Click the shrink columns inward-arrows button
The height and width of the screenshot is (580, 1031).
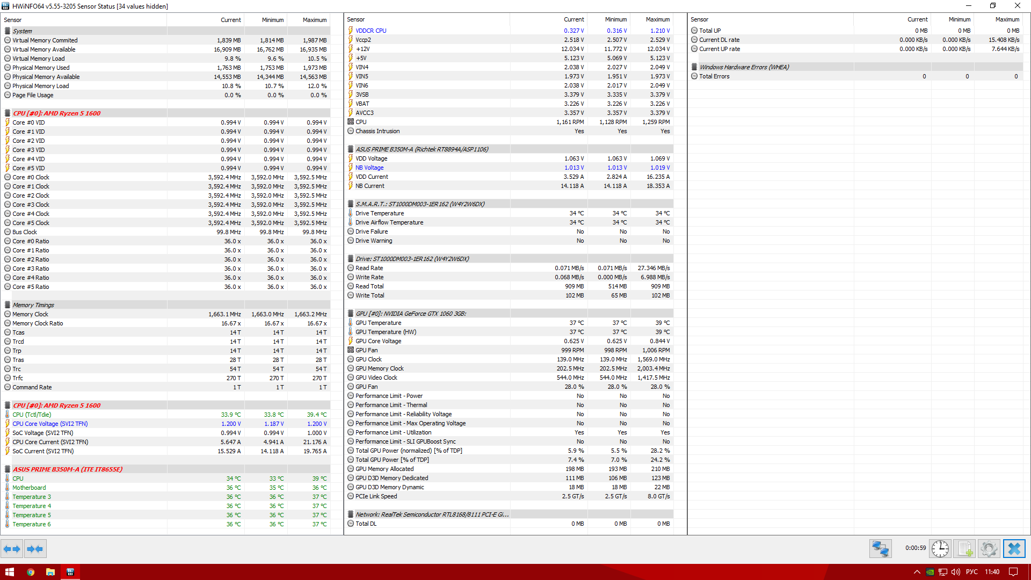click(35, 549)
